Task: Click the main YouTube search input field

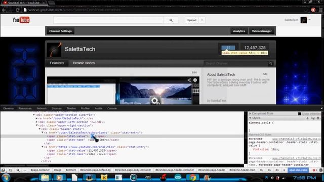Action: 108,20
